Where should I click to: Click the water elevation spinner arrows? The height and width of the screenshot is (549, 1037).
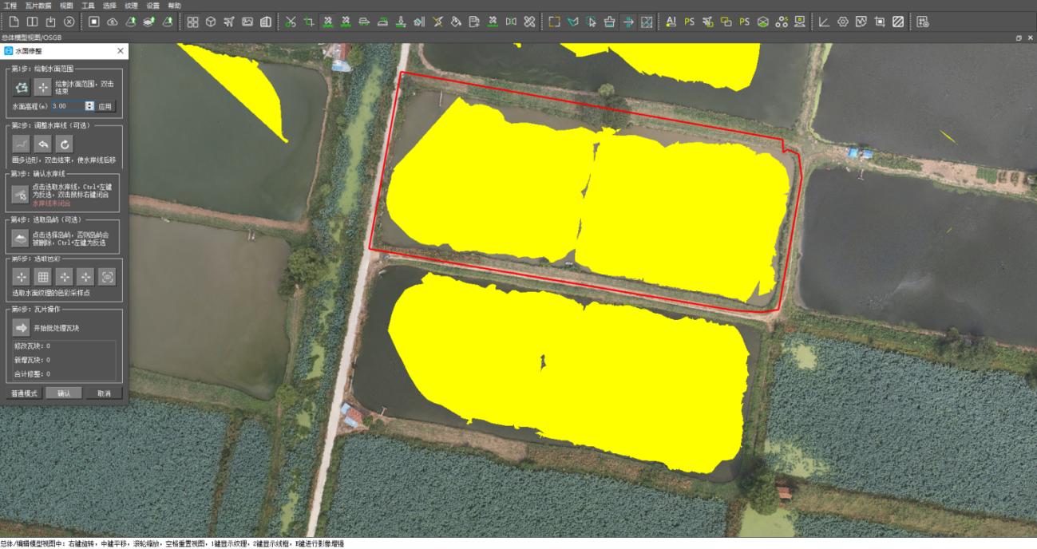(x=89, y=105)
